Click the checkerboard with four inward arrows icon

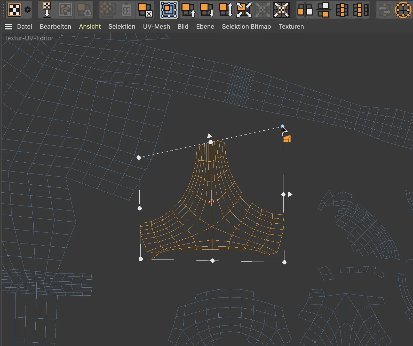[281, 10]
